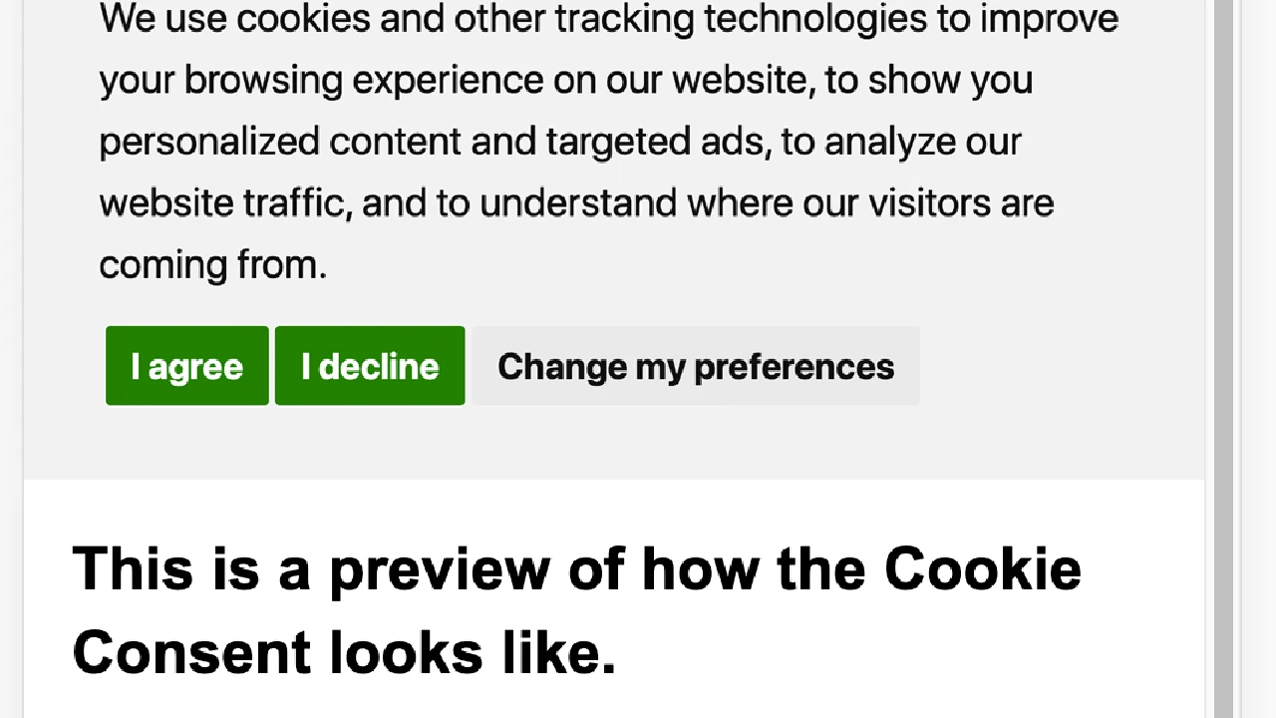The image size is (1276, 718).
Task: Click the phrase "tracking technologies"
Action: pyautogui.click(x=741, y=19)
